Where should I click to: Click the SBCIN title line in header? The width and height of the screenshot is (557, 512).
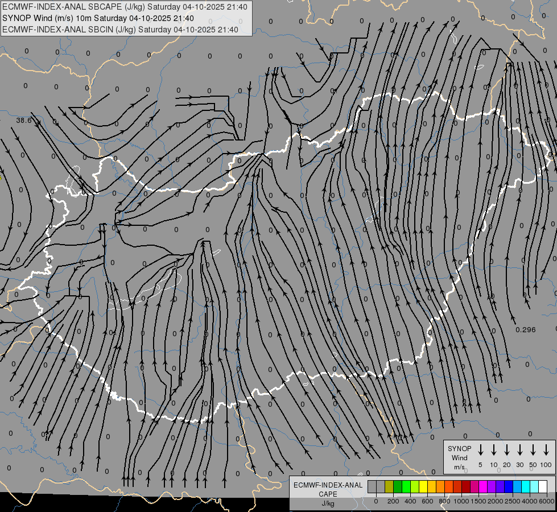[120, 30]
